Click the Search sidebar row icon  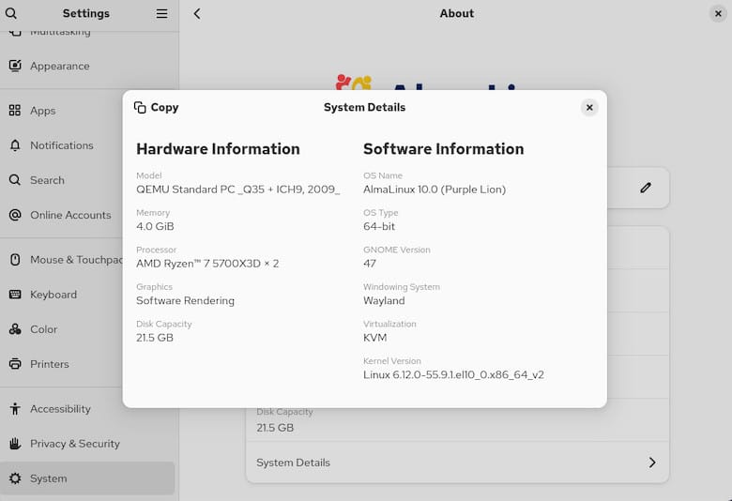(15, 180)
